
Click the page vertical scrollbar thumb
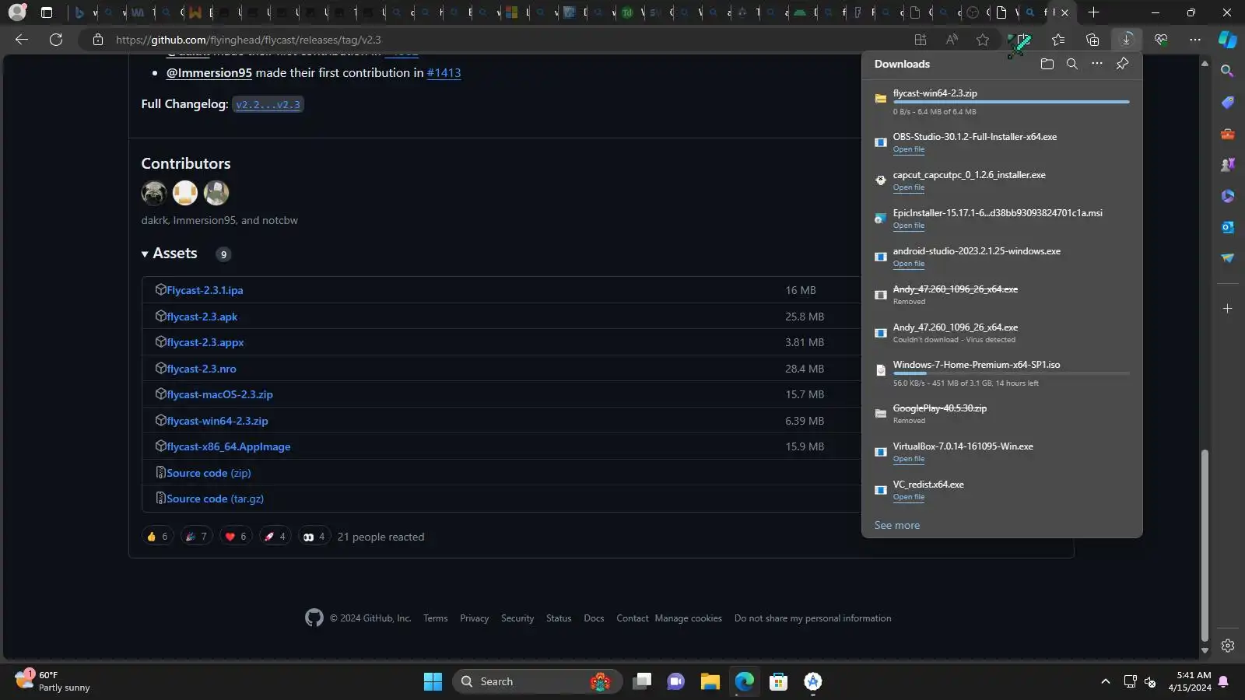(1205, 544)
